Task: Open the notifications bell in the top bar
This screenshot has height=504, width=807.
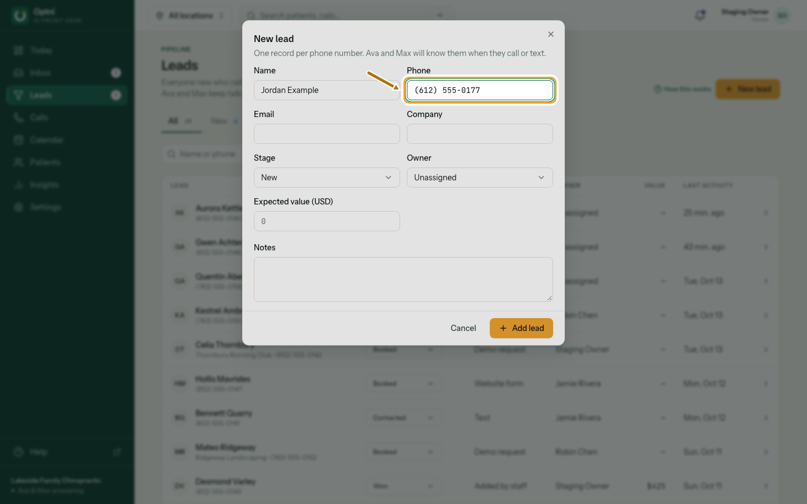Action: click(x=700, y=16)
